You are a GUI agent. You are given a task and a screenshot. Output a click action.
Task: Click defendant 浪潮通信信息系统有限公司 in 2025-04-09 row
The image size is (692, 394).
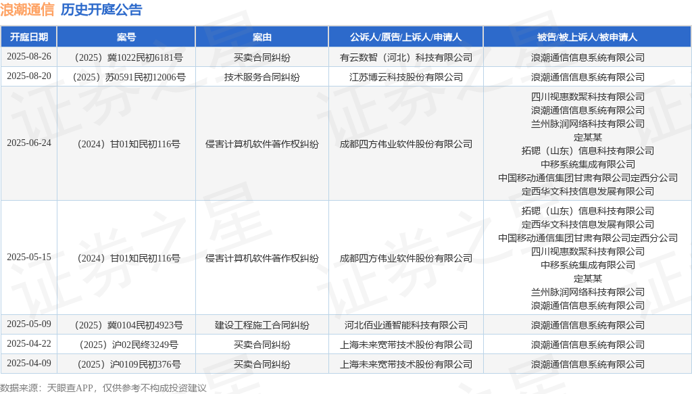coord(588,364)
